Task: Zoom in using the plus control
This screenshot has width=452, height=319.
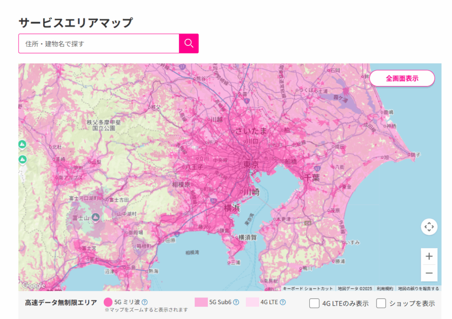Action: click(x=429, y=256)
